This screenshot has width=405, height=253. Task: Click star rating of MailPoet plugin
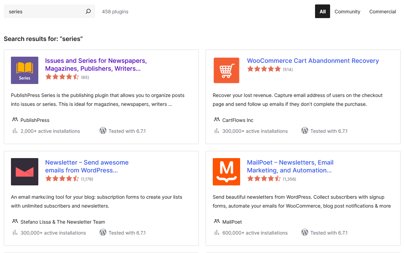(x=264, y=179)
